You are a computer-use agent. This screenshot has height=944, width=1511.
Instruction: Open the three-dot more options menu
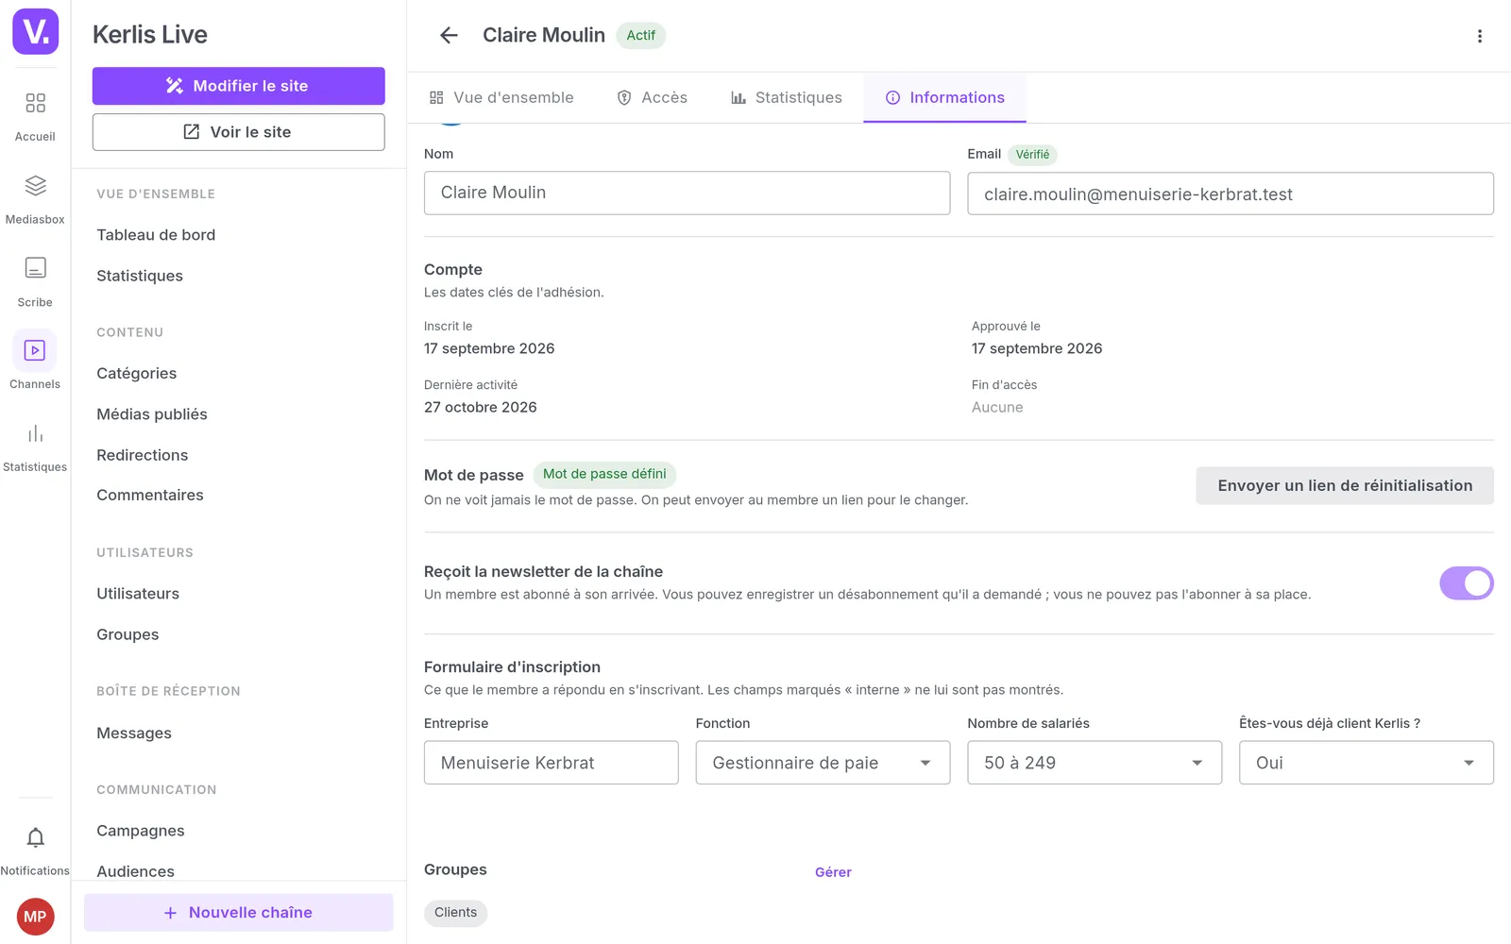tap(1479, 36)
